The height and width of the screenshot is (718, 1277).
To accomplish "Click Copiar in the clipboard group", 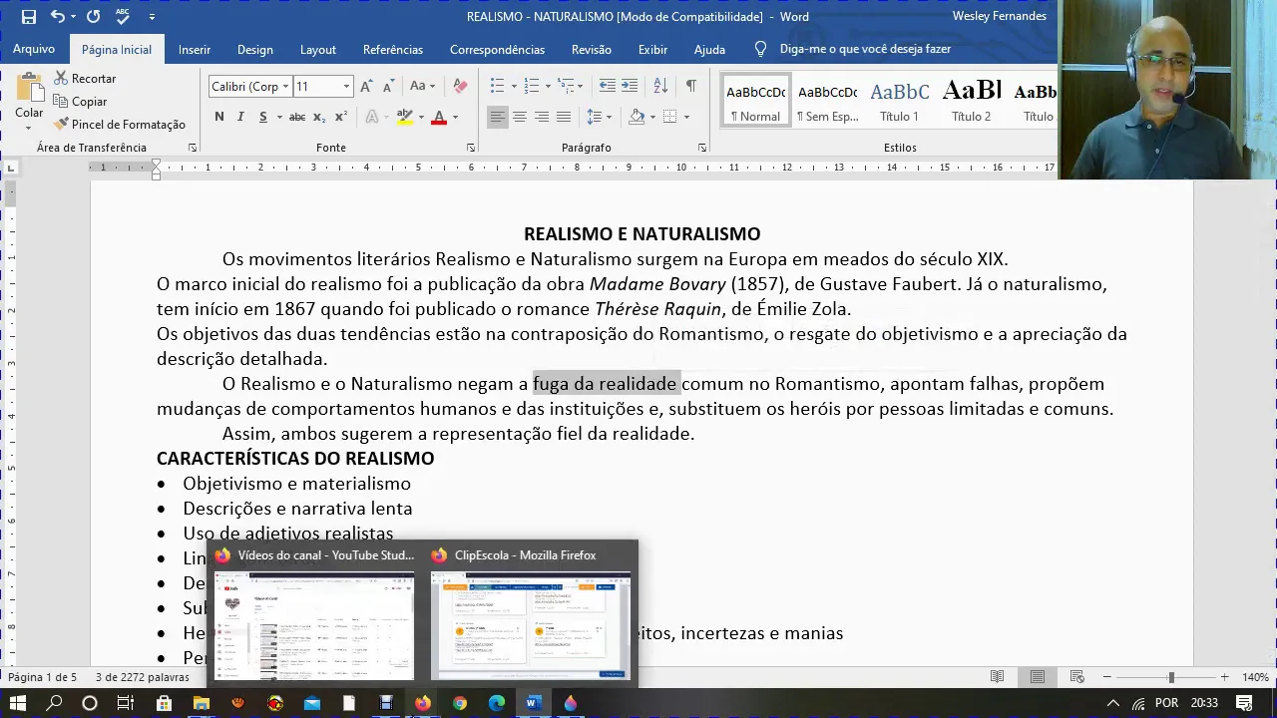I will click(80, 102).
